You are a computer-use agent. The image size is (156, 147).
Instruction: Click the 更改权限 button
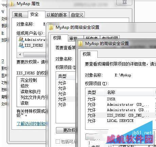(x=66, y=130)
